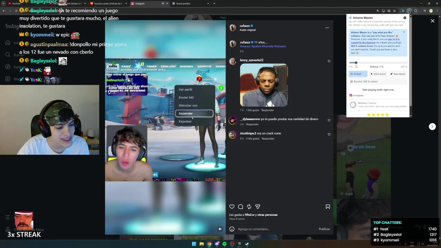Bookmark the page with the star icon
The height and width of the screenshot is (248, 441).
pos(394,11)
